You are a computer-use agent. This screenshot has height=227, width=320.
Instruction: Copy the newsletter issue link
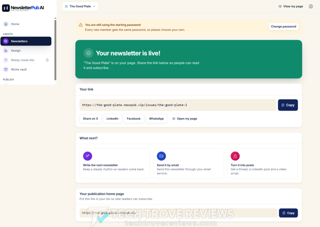(x=288, y=105)
